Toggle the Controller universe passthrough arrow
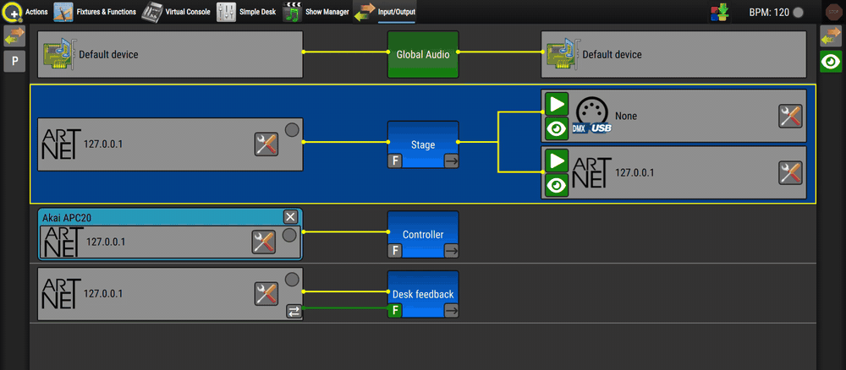 point(452,250)
